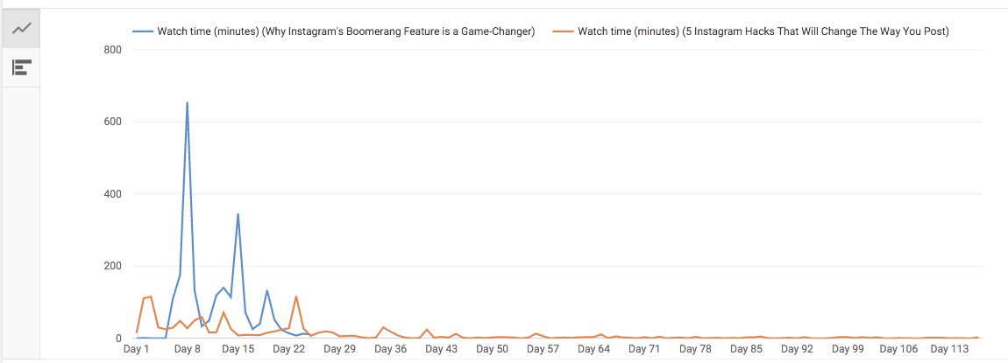Click the blue legend line marker
Screen dimensions: 1008x363
pyautogui.click(x=143, y=31)
